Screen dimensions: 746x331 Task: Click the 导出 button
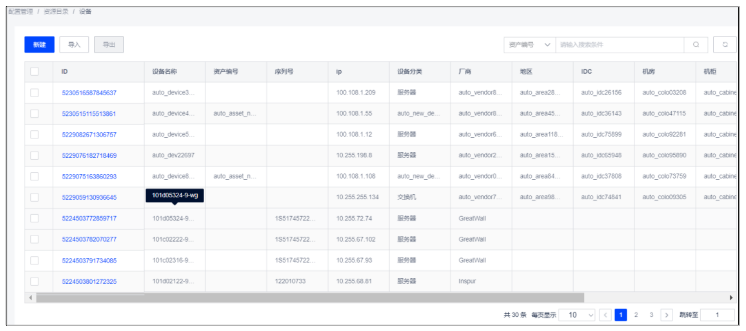(x=109, y=44)
